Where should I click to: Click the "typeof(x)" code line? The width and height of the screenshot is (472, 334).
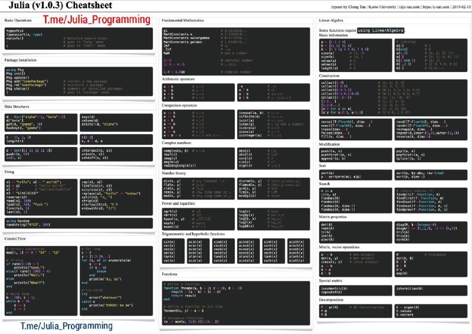(x=14, y=31)
